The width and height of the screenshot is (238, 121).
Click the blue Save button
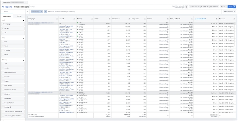230,7
